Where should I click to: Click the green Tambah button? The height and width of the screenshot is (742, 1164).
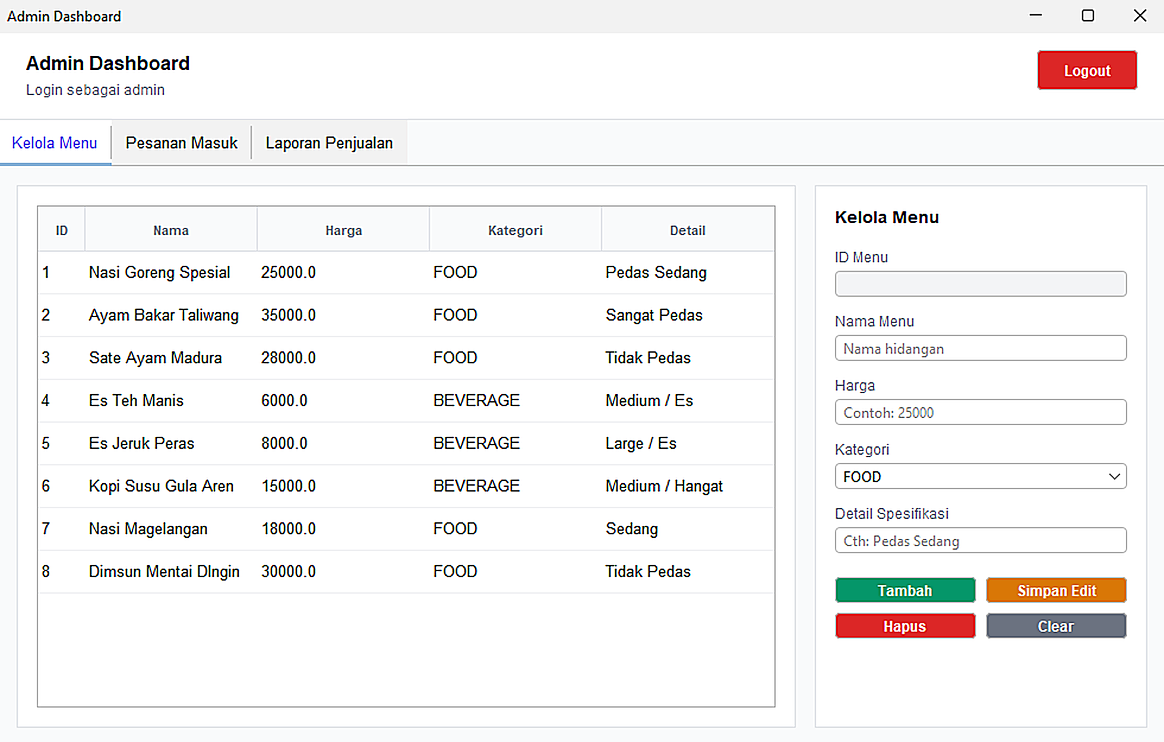[x=905, y=591]
